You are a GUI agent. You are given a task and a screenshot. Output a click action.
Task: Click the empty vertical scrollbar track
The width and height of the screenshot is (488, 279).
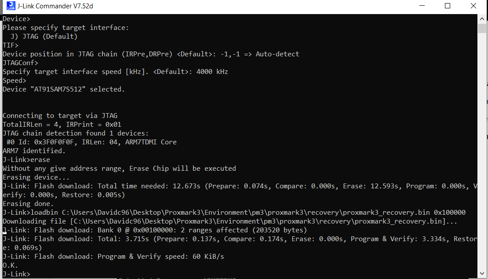[482, 150]
